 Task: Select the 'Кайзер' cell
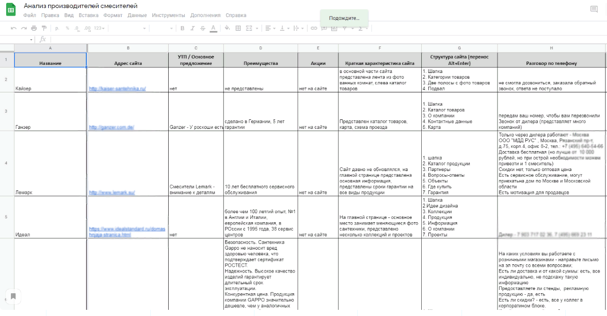point(50,80)
